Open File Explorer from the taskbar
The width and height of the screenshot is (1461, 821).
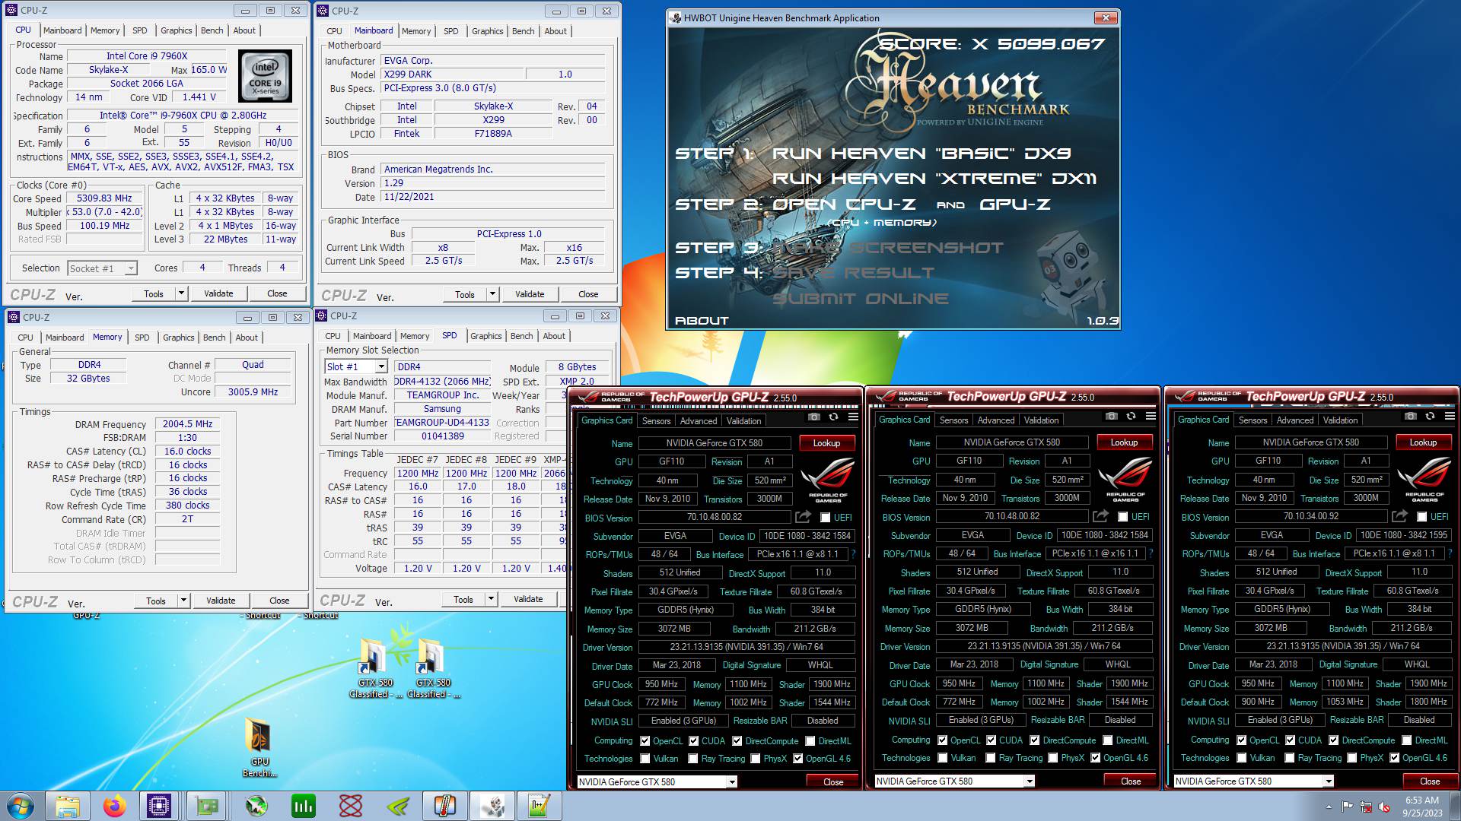67,806
